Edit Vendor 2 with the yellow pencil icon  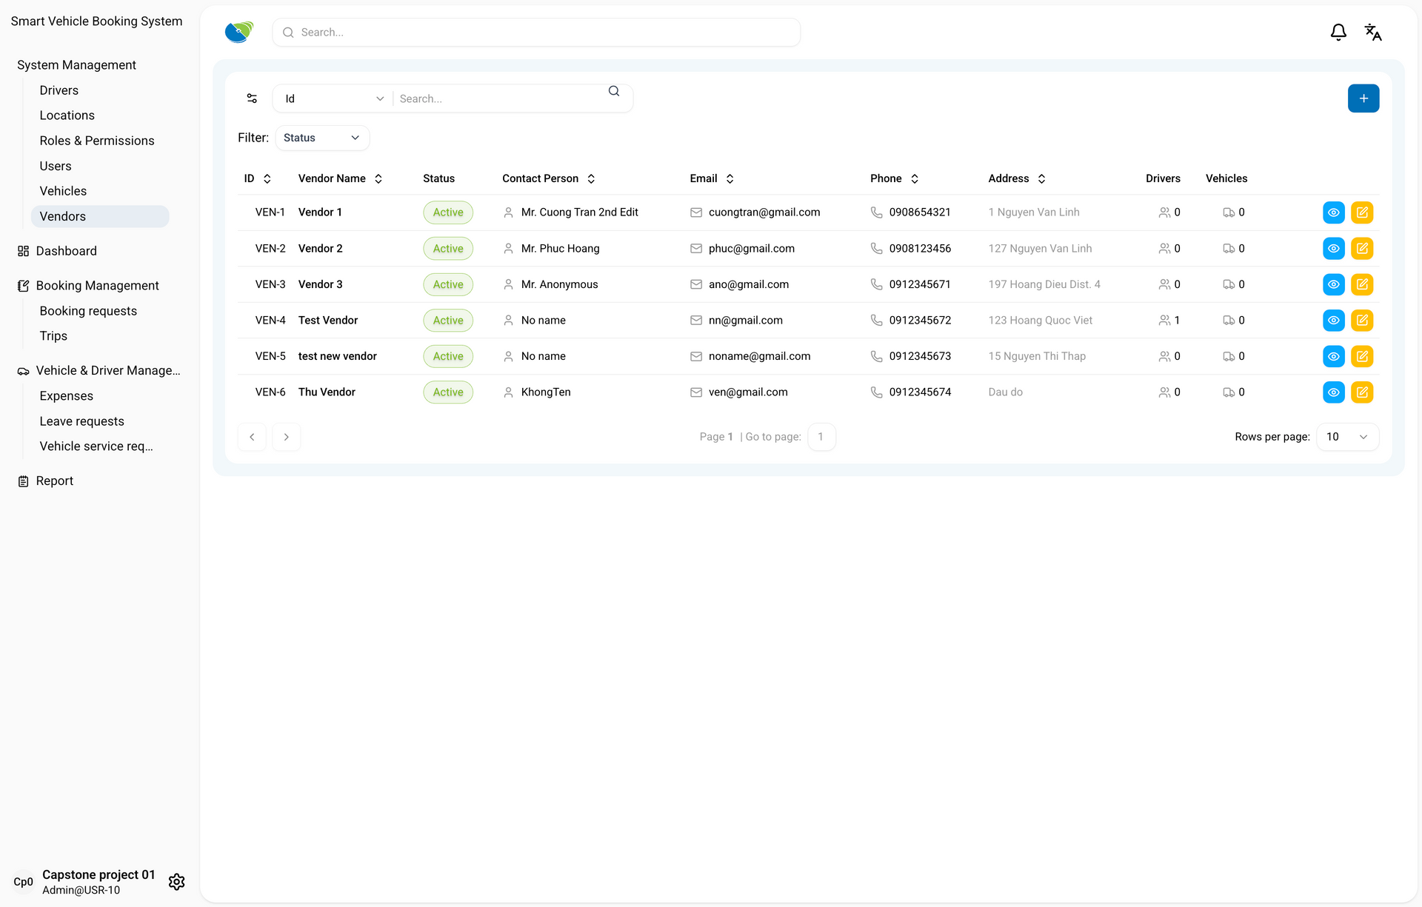pos(1361,249)
